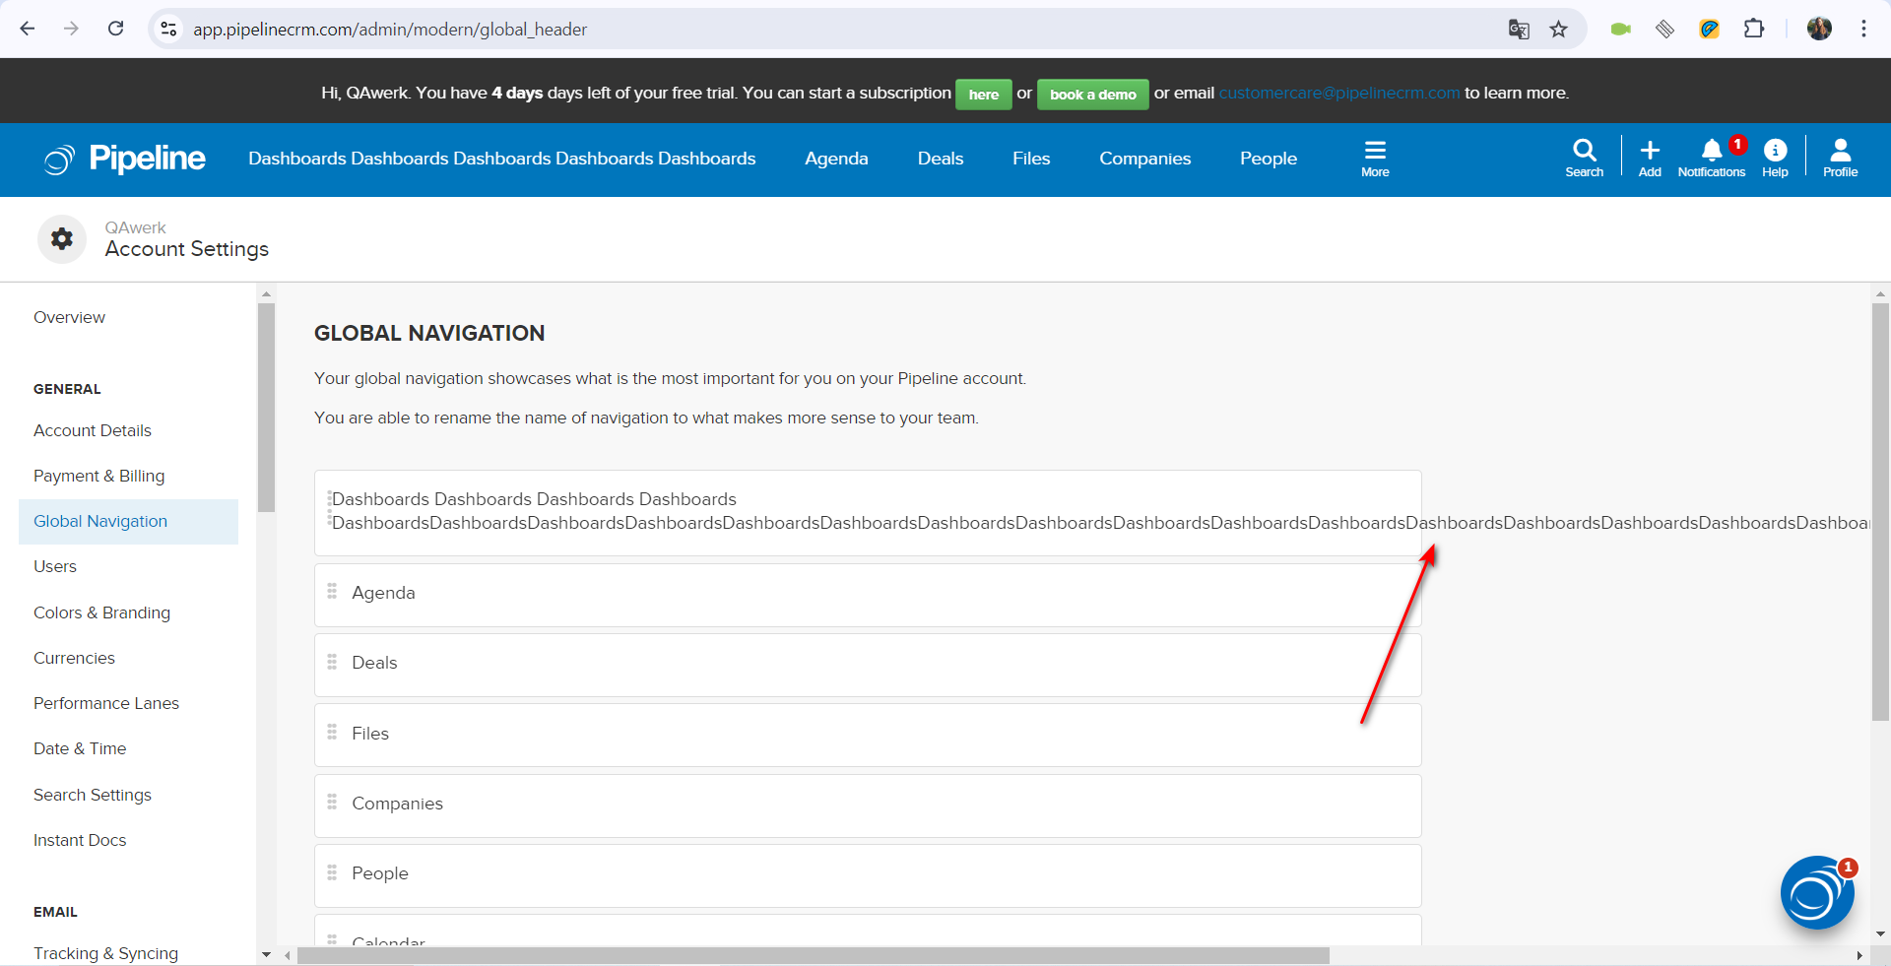Grab the Files row drag handle

332,732
